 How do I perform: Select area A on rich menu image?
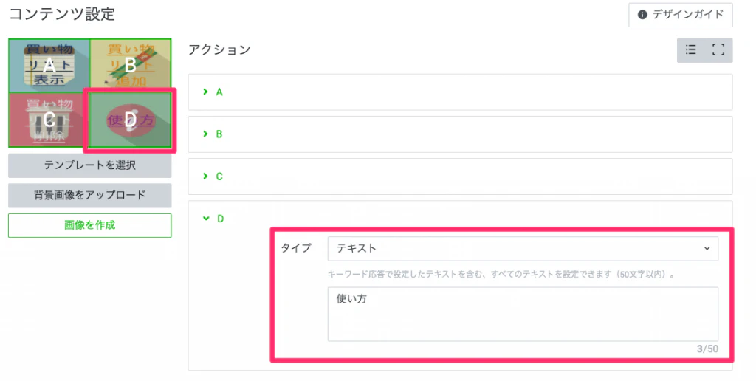[x=49, y=66]
